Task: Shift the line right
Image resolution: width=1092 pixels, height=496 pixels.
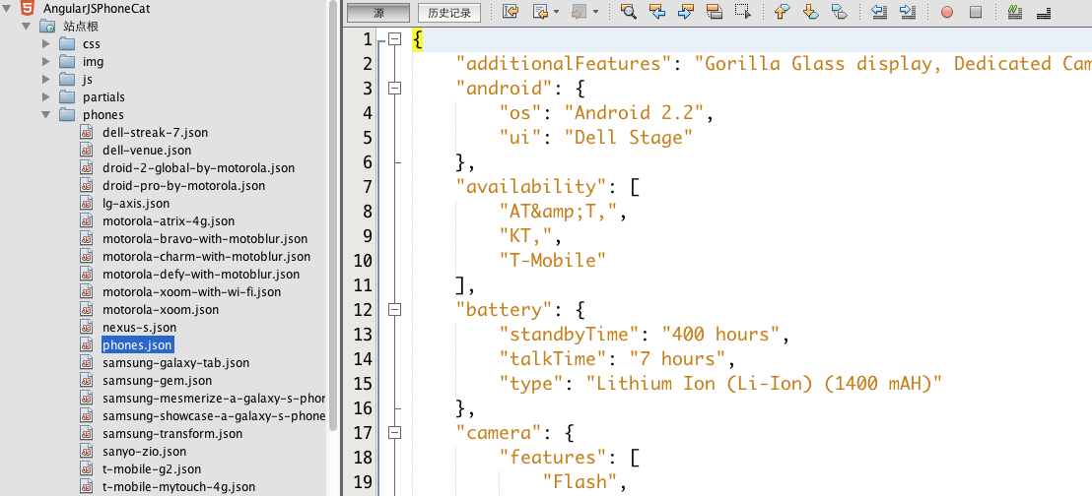Action: click(x=907, y=12)
